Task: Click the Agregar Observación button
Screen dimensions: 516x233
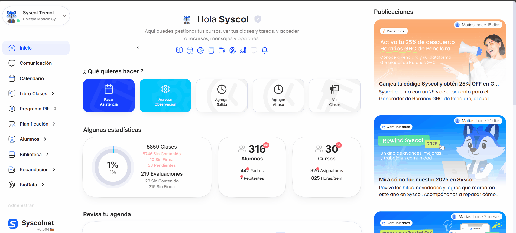Action: point(165,96)
